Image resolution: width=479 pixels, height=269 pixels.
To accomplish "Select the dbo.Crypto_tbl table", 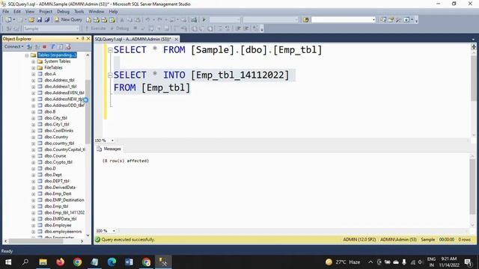I will pyautogui.click(x=58, y=162).
